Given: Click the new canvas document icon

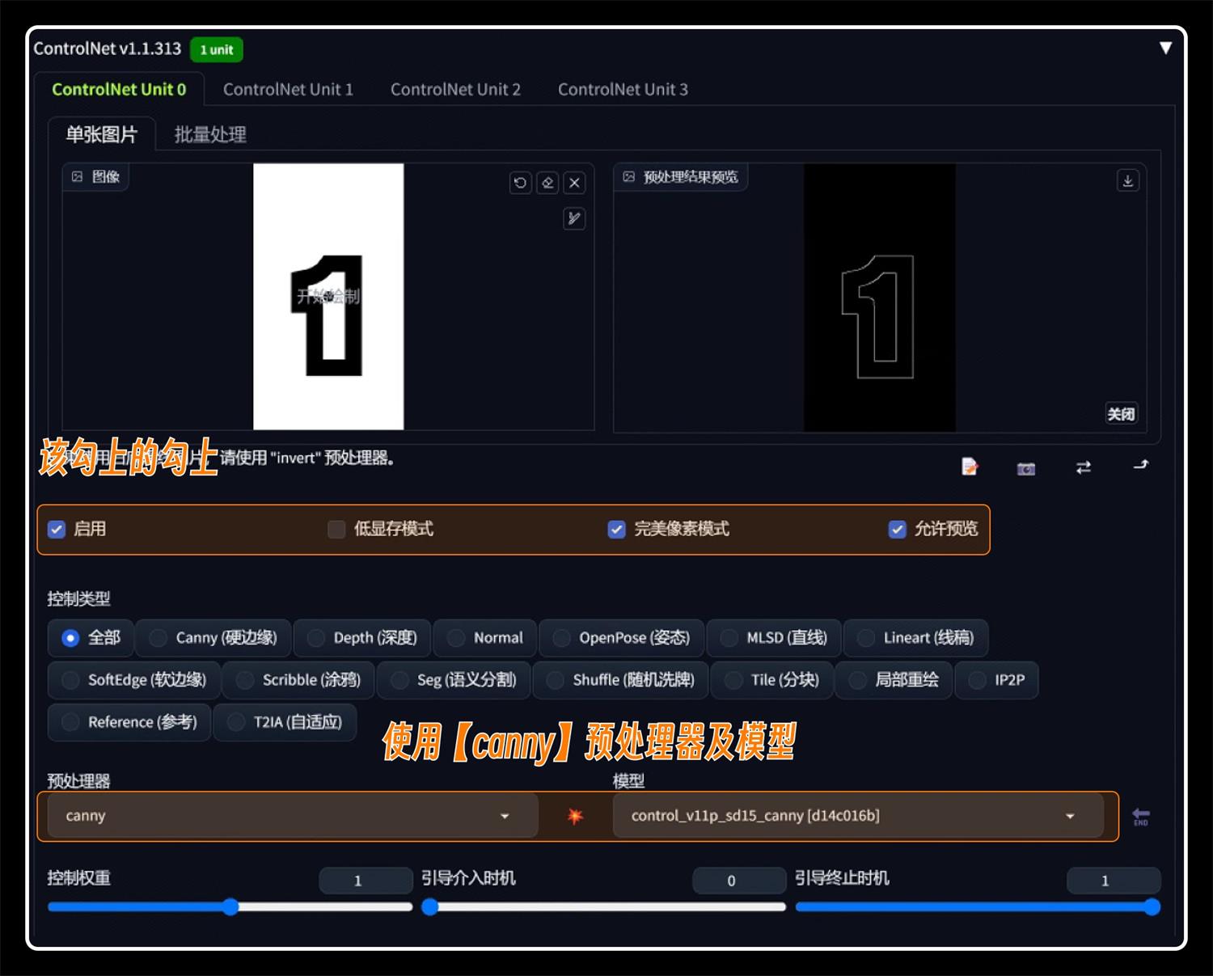Looking at the screenshot, I should tap(970, 467).
